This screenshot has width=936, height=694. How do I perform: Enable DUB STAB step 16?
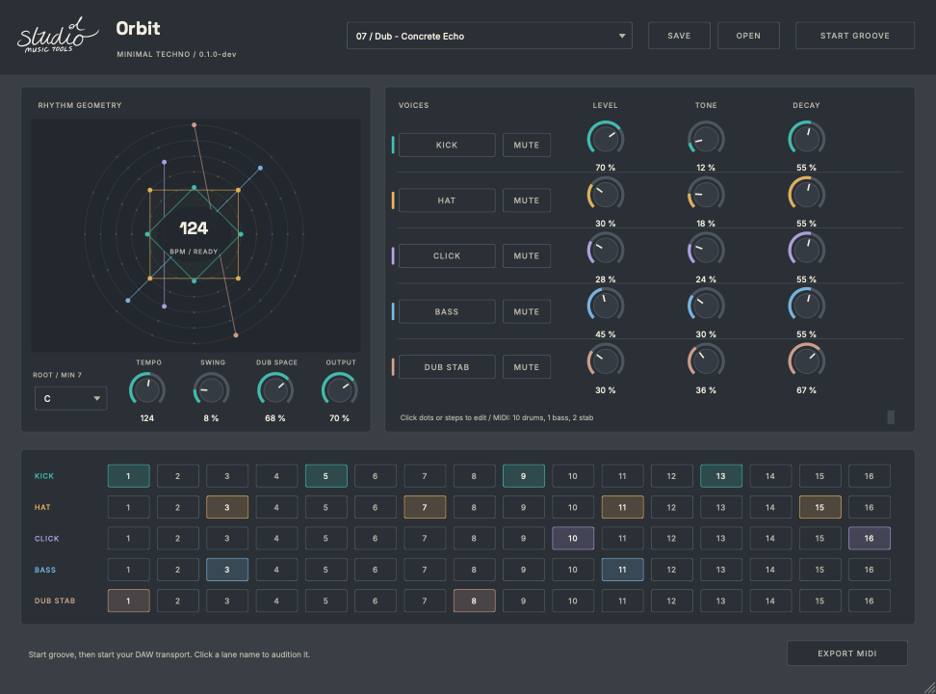pyautogui.click(x=870, y=601)
